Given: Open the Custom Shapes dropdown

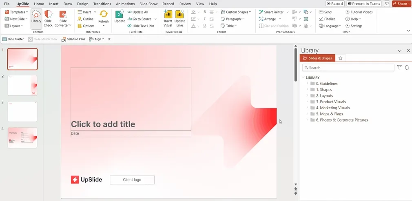Looking at the screenshot, I should point(236,12).
